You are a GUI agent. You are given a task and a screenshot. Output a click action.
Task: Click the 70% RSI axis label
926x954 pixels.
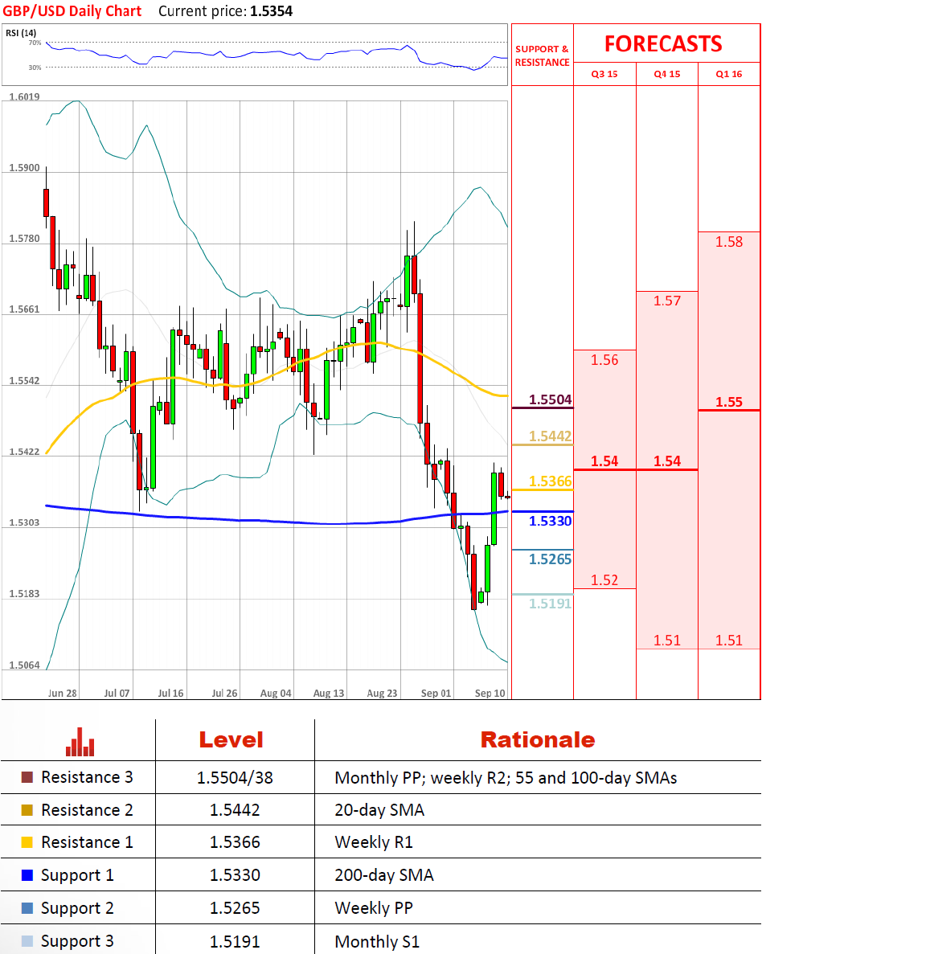35,43
